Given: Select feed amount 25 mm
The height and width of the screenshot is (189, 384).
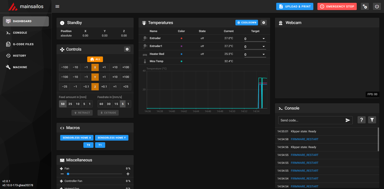Looking at the screenshot, I should click(70, 104).
